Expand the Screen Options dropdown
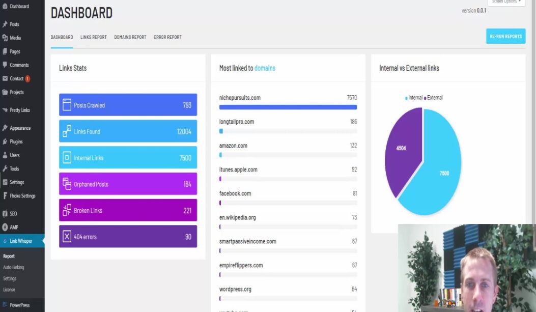Screen dimensions: 536x312 [506, 2]
